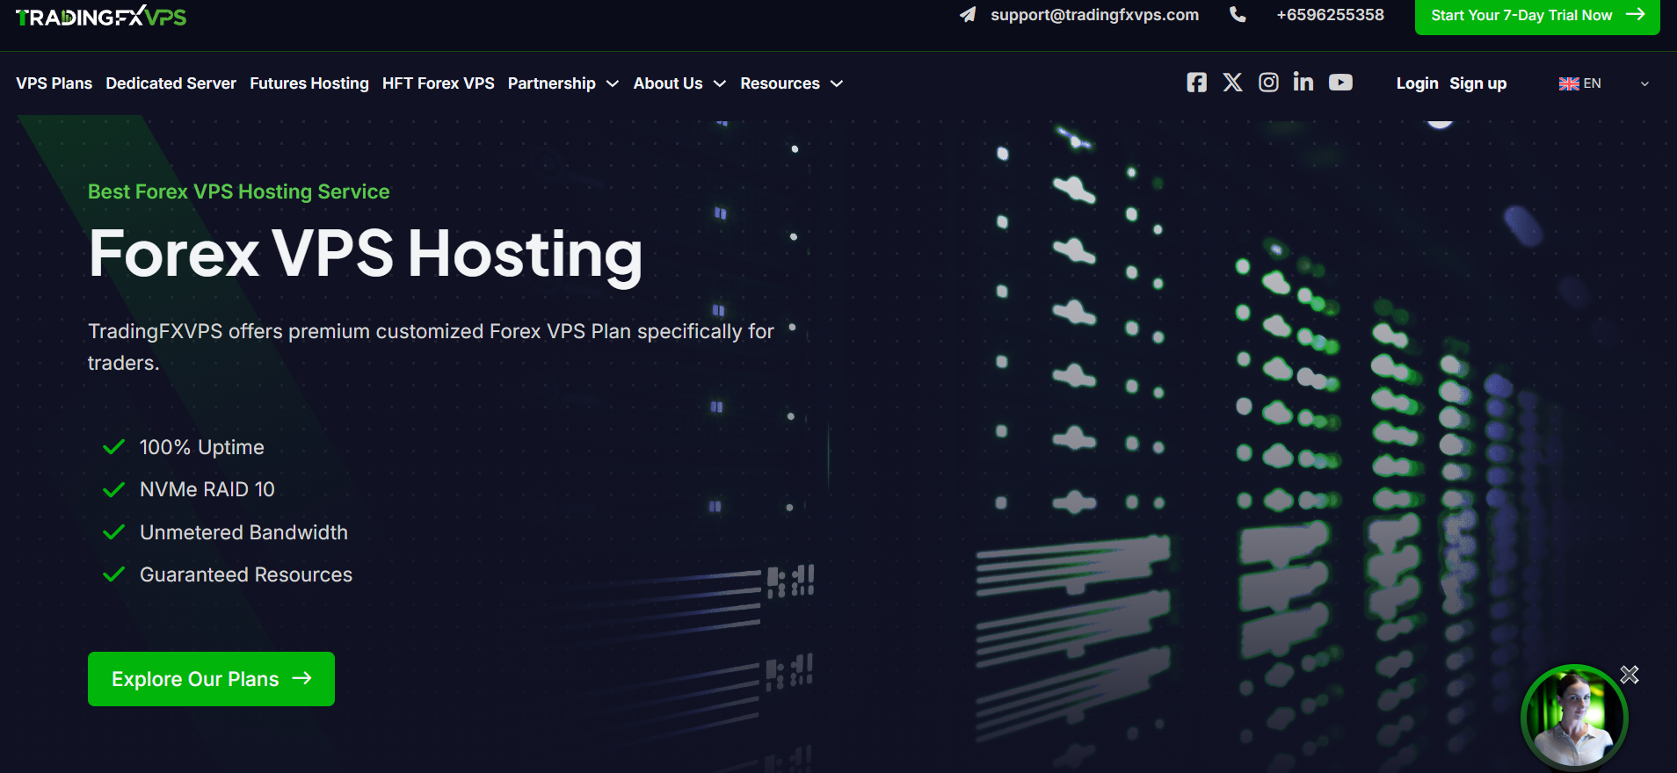Click the About Us menu label
The height and width of the screenshot is (773, 1677).
coord(668,83)
